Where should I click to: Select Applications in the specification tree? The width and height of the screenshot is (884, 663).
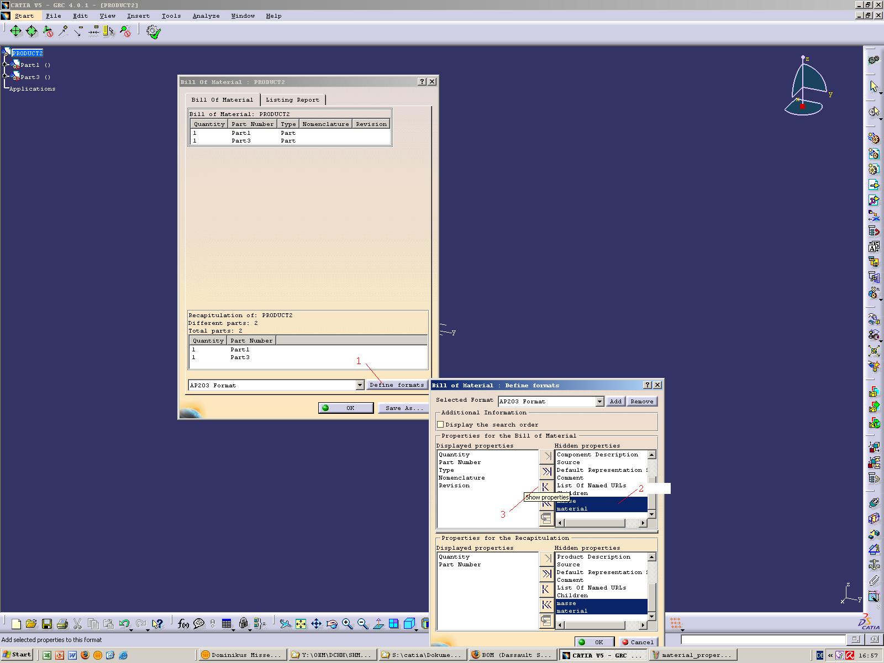point(32,88)
